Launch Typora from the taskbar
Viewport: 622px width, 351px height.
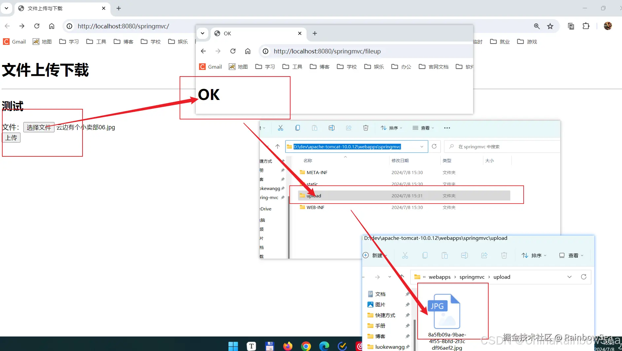coord(251,346)
